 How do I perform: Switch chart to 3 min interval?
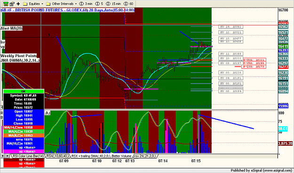(x=86, y=4)
